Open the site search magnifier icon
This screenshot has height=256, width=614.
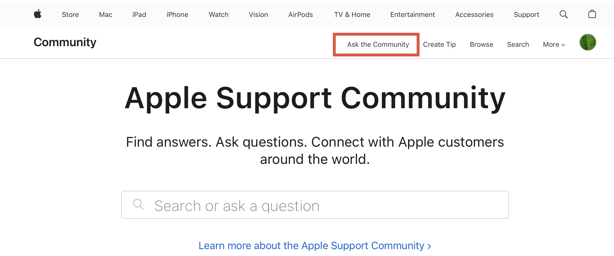click(x=563, y=14)
